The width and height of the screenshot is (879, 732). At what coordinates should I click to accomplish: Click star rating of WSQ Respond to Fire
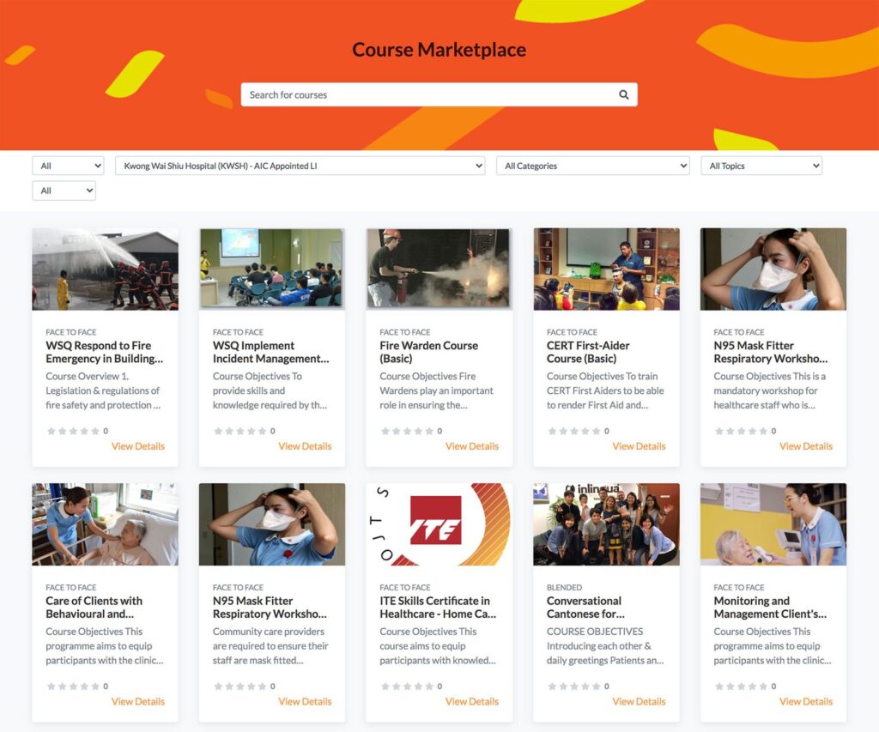74,431
